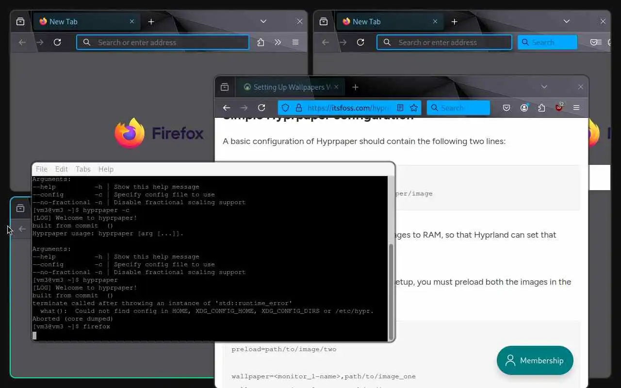Open terminal Tabs menu
The image size is (621, 388).
pos(83,169)
